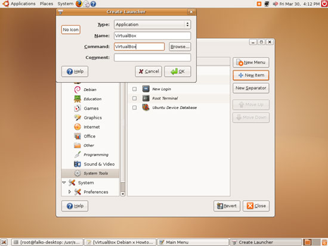Click Help in Create Launcher dialog
The width and height of the screenshot is (328, 246).
(x=75, y=71)
